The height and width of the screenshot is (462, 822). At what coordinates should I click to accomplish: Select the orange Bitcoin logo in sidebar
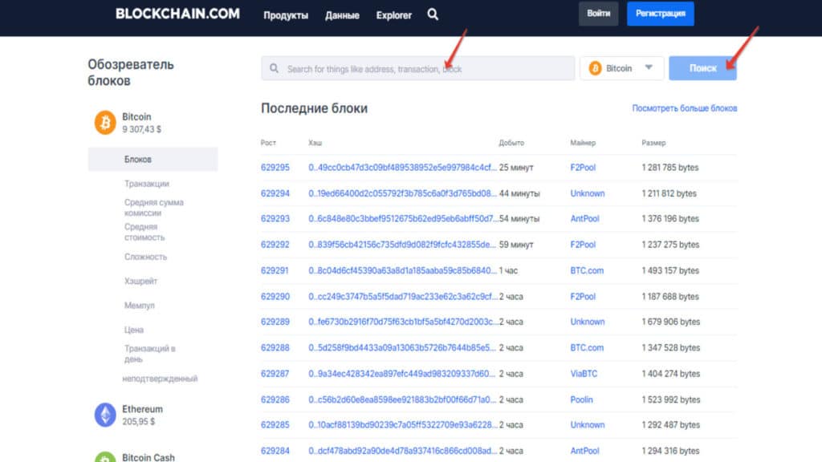point(105,123)
